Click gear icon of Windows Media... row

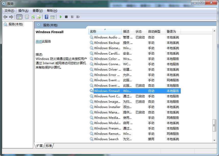92,118
